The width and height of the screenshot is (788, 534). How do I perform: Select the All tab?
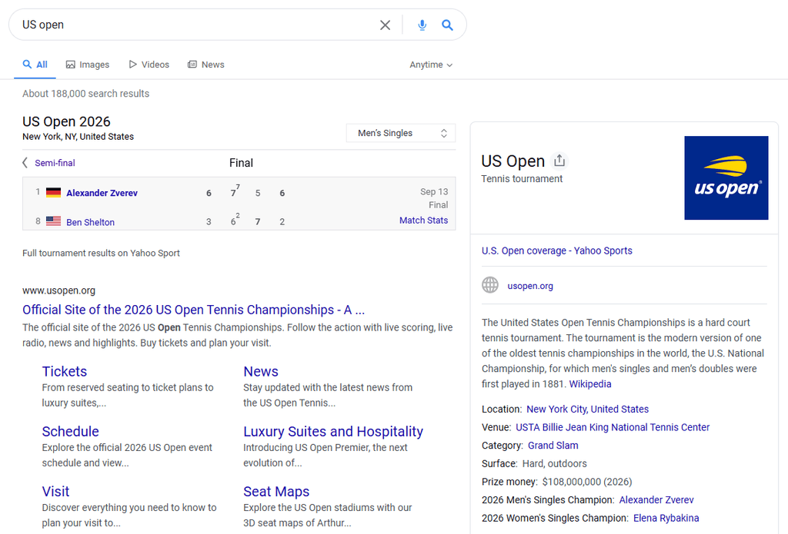point(35,65)
